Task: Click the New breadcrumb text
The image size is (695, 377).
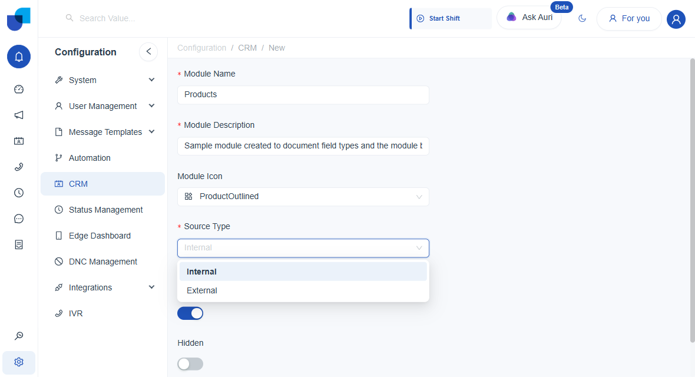Action: (x=277, y=48)
